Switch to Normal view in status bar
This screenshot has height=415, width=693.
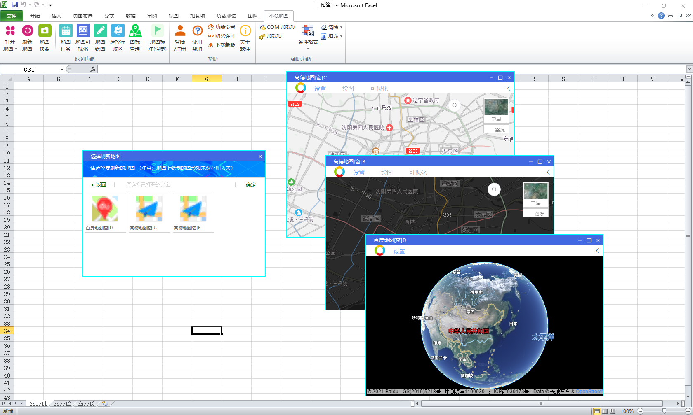pyautogui.click(x=597, y=411)
